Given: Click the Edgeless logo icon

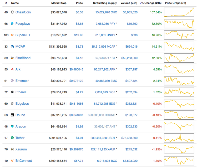Looking at the screenshot, I should click(x=12, y=103).
